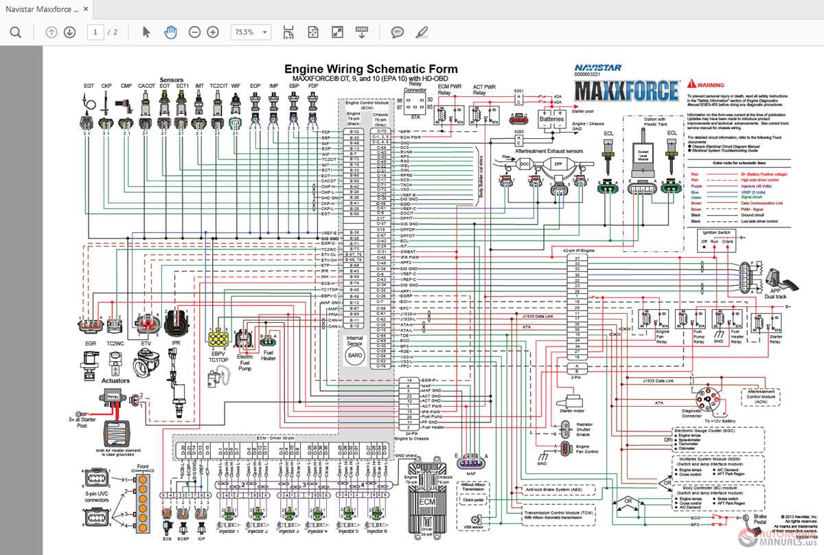Open the 75.5% zoom level dropdown

pyautogui.click(x=251, y=32)
